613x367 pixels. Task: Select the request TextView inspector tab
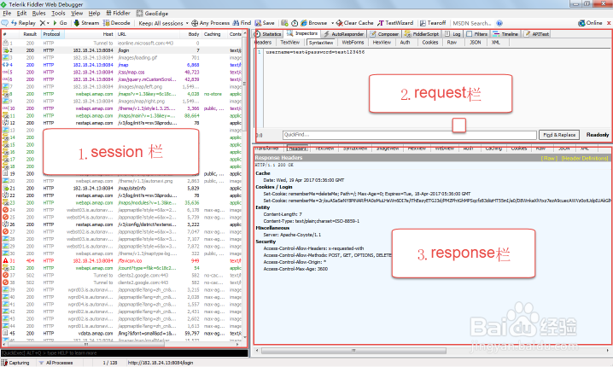coord(290,42)
